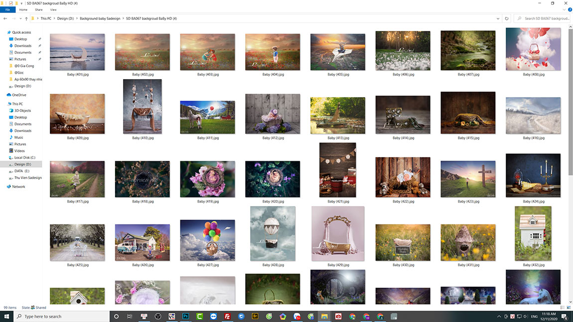573x322 pixels.
Task: Click the Baby (422).jpg file name
Action: point(403,202)
